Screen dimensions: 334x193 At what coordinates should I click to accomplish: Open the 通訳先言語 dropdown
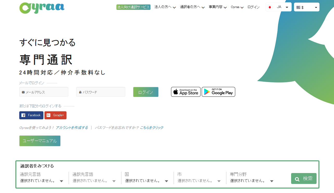pyautogui.click(x=94, y=181)
